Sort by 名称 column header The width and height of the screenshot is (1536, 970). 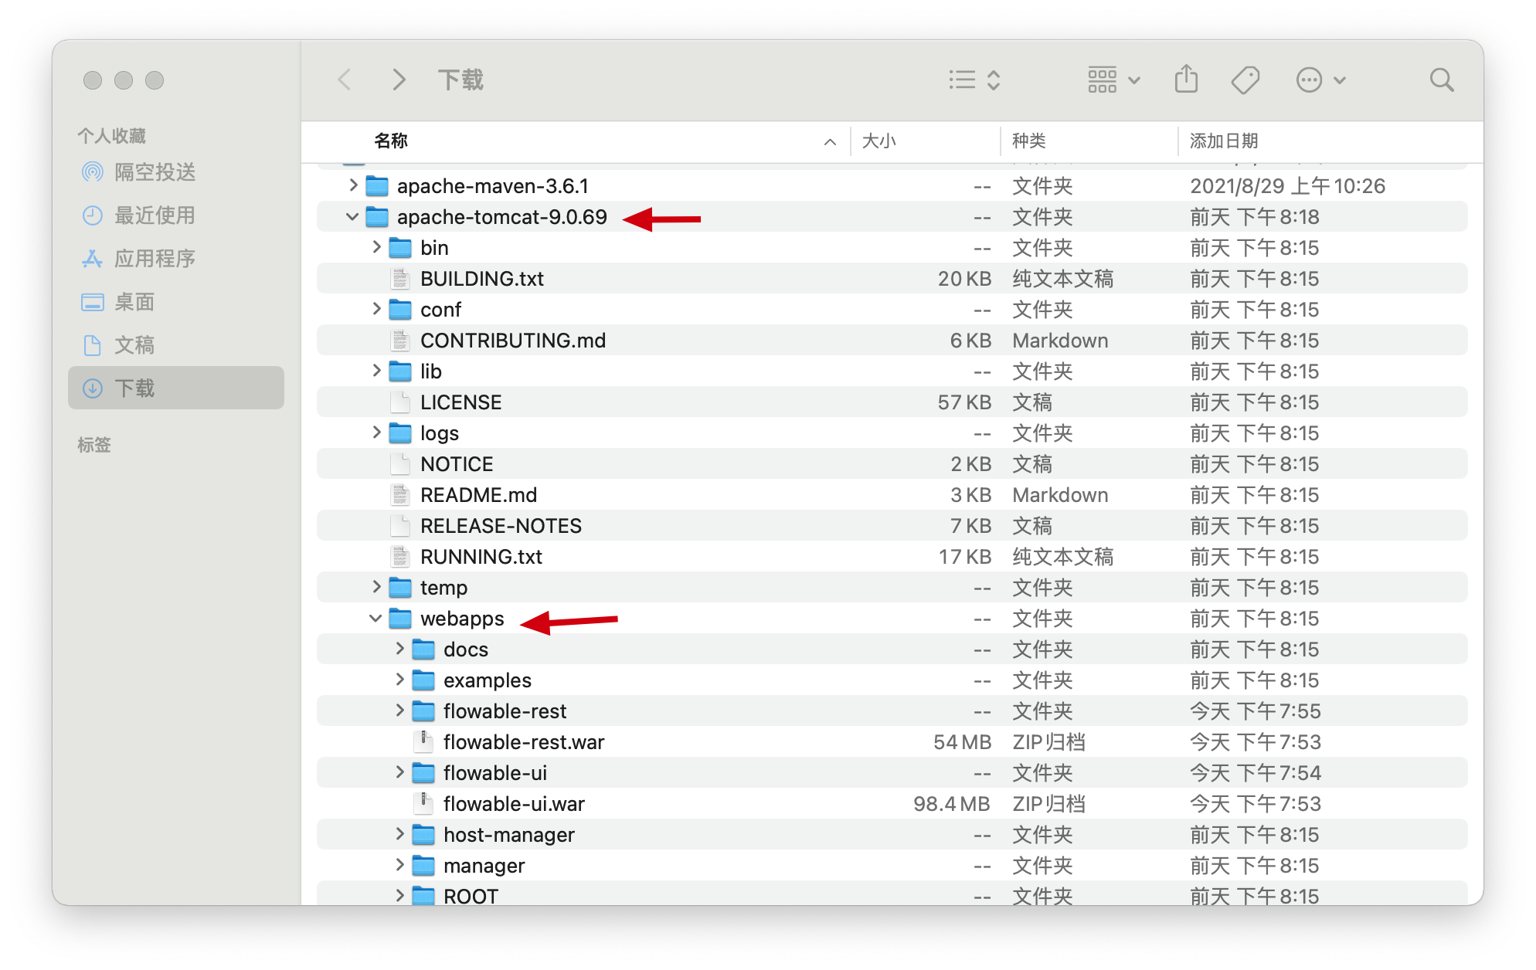[391, 141]
